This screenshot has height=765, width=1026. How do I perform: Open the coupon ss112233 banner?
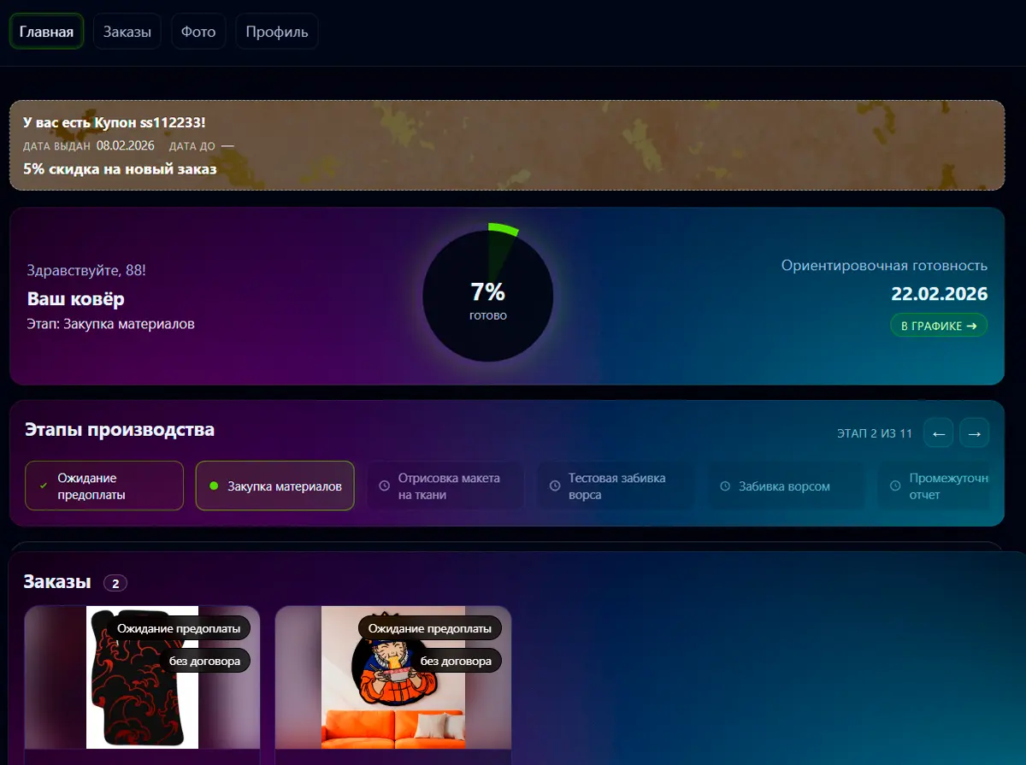coord(506,145)
